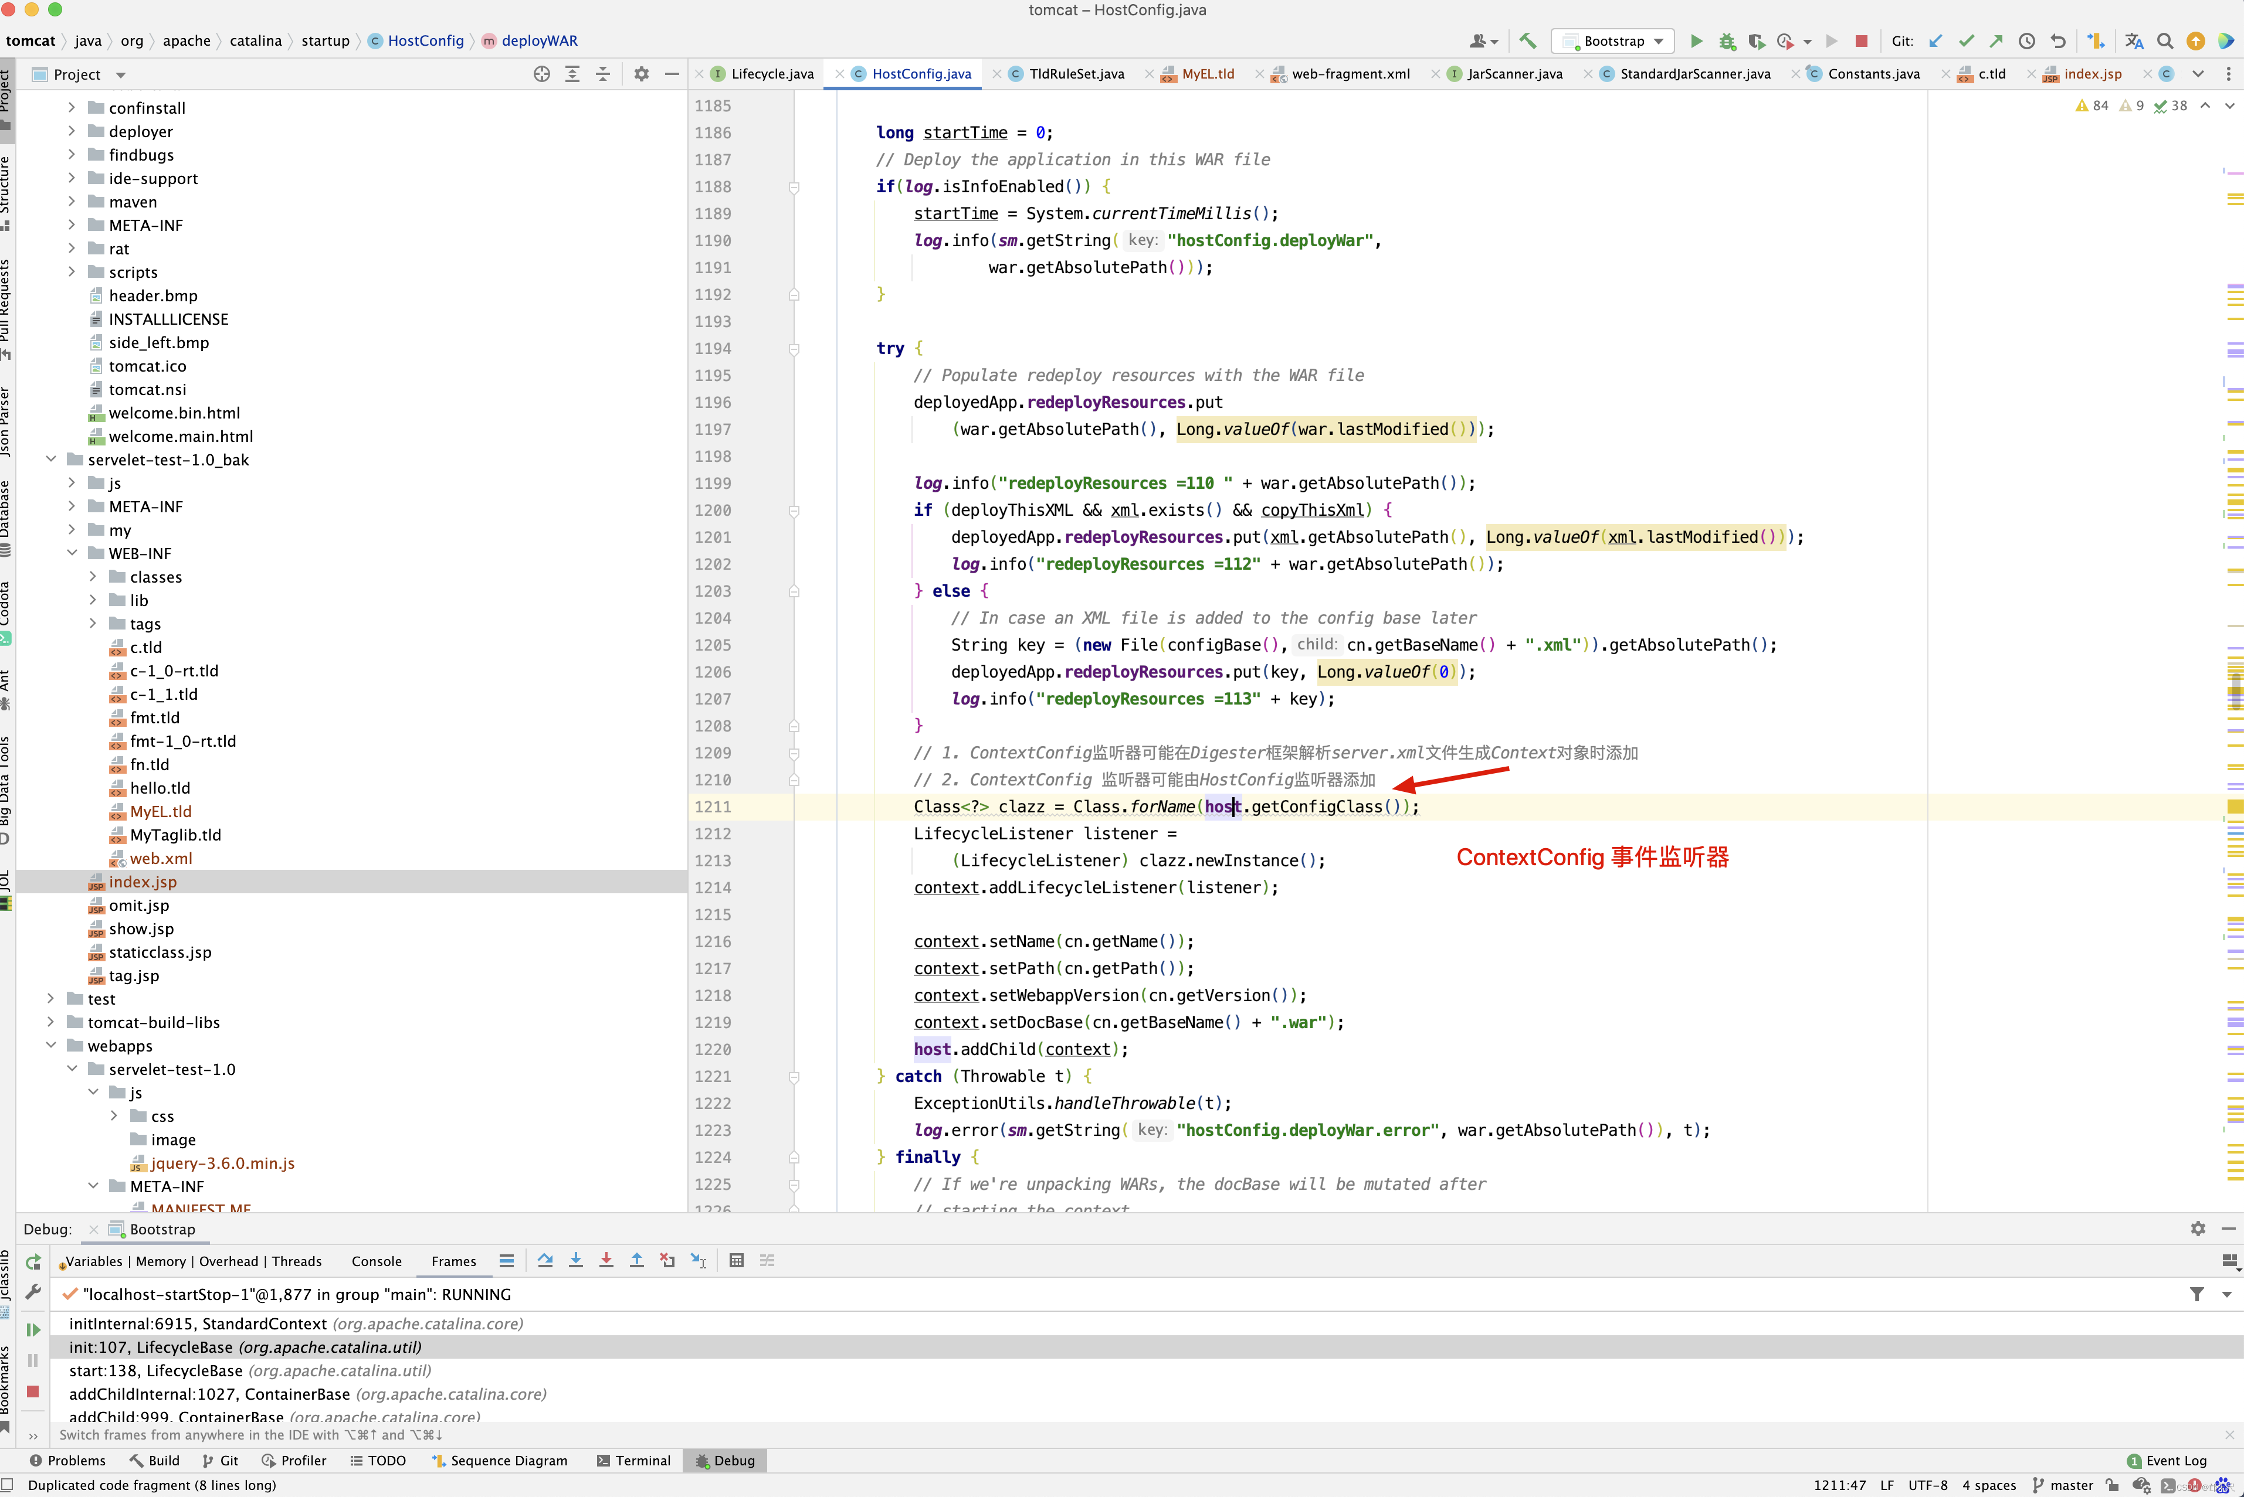Click Git update project blue arrow

[x=1935, y=41]
